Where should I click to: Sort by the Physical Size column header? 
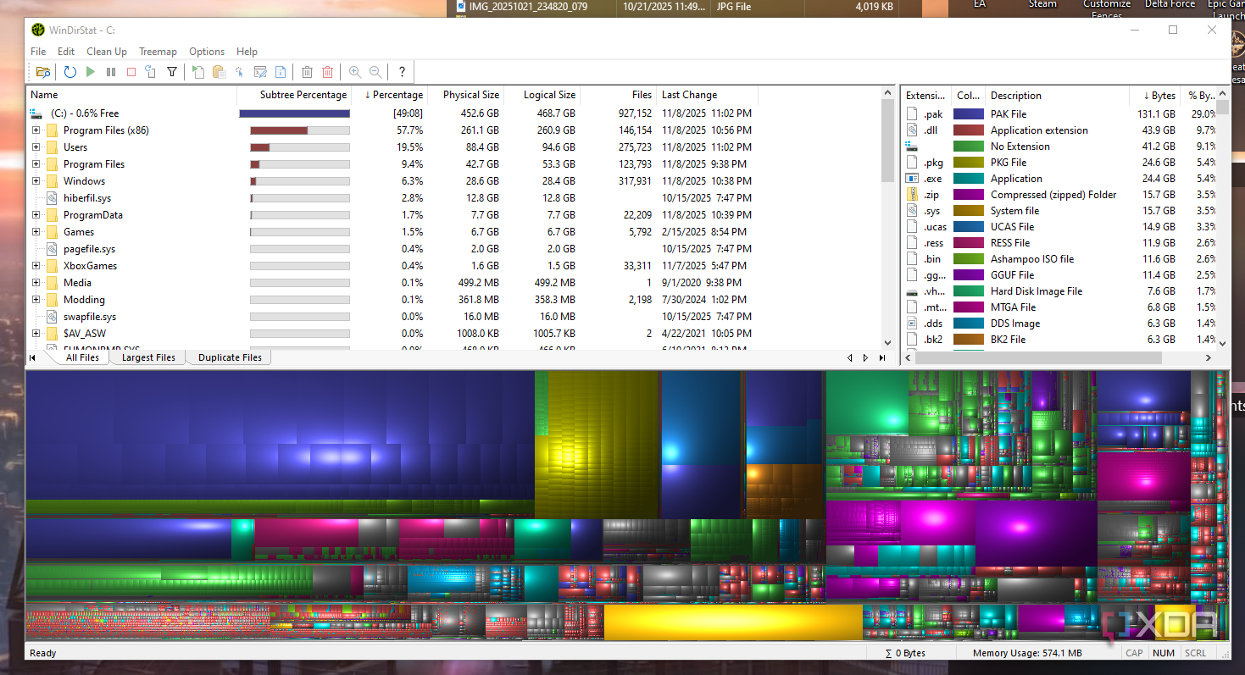[x=465, y=95]
